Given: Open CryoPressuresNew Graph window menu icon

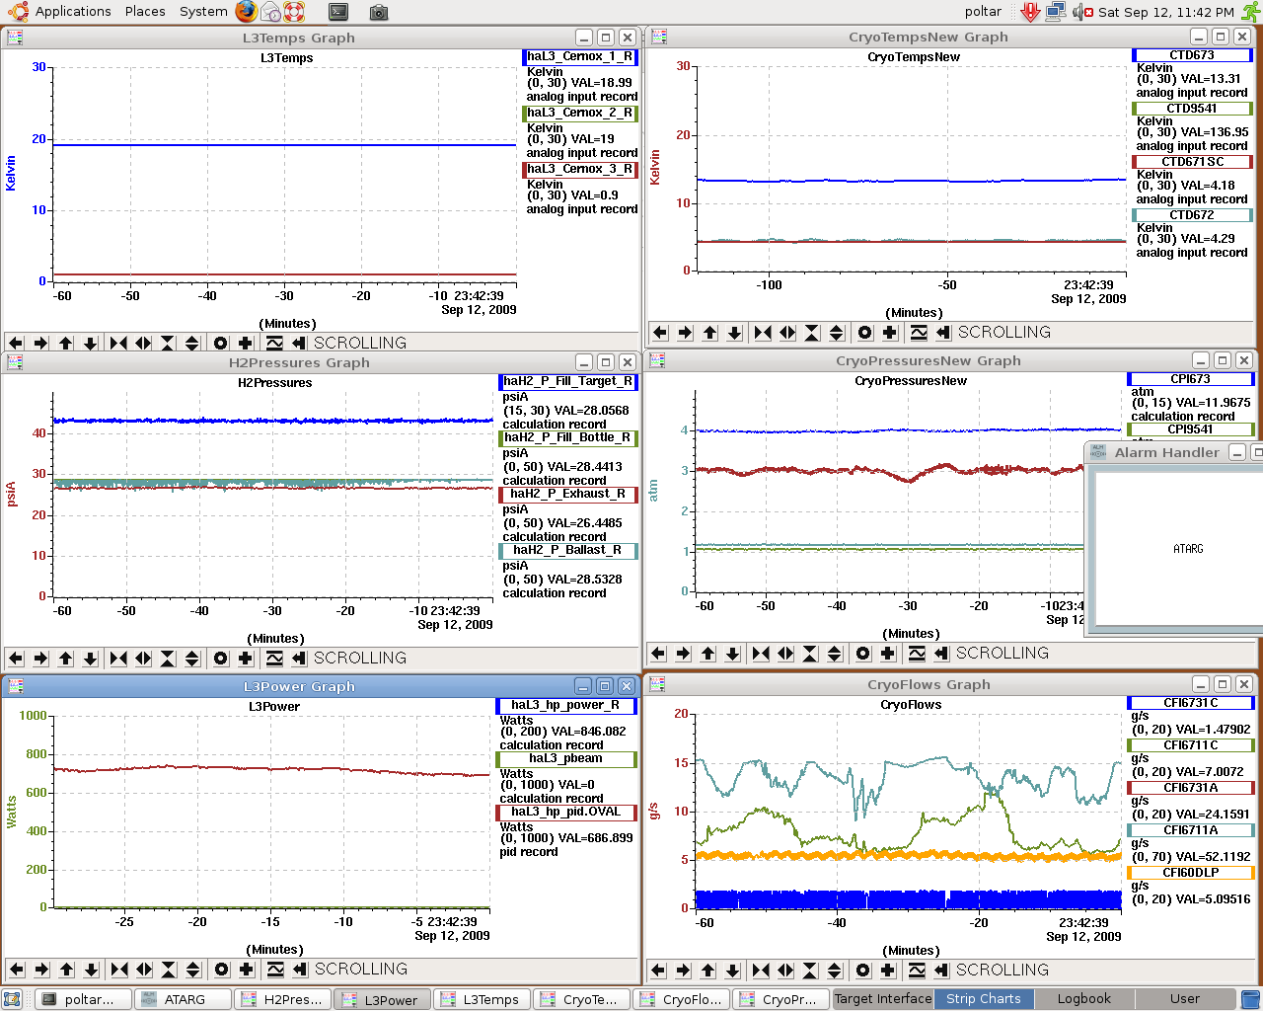Looking at the screenshot, I should 658,360.
